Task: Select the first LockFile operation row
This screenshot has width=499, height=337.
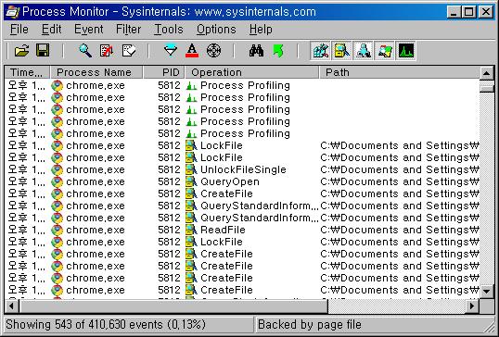Action: pyautogui.click(x=242, y=145)
